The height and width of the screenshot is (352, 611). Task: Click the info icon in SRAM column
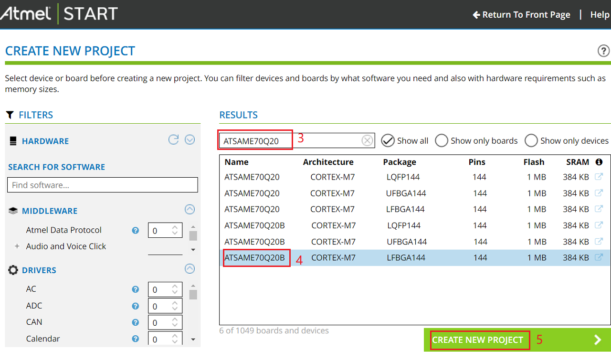click(x=599, y=162)
